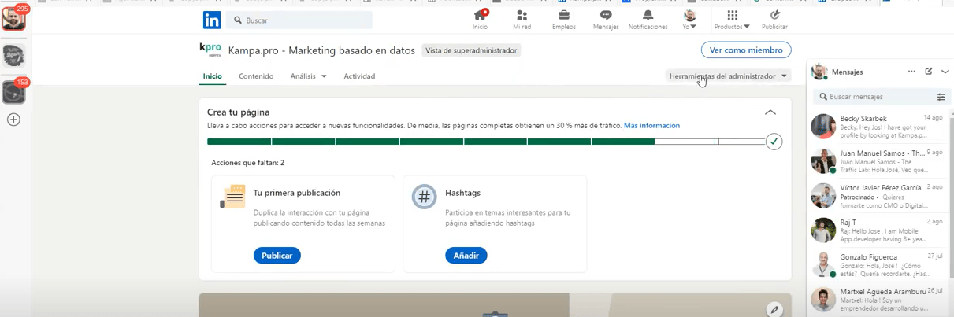Click the Kampa.pro kpro page logo
This screenshot has height=317, width=954.
point(210,50)
